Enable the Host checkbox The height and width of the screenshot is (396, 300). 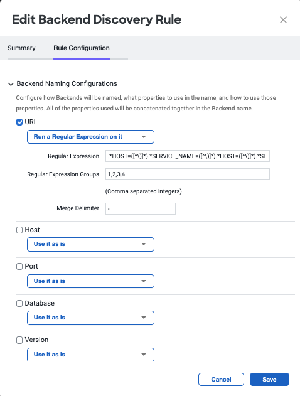pos(19,230)
